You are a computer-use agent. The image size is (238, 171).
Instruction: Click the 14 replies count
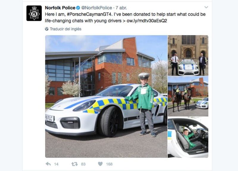(x=56, y=164)
